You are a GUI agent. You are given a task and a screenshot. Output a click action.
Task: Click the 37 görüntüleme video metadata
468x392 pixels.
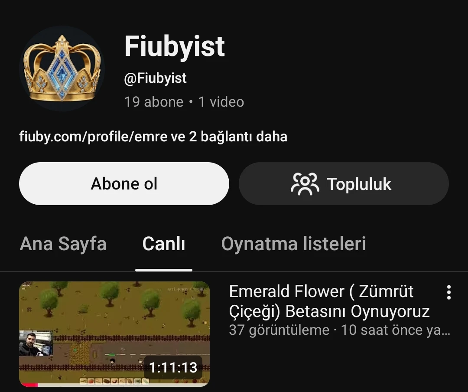point(279,330)
